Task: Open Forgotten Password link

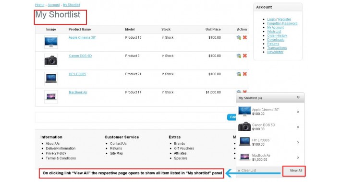Action: (282, 23)
